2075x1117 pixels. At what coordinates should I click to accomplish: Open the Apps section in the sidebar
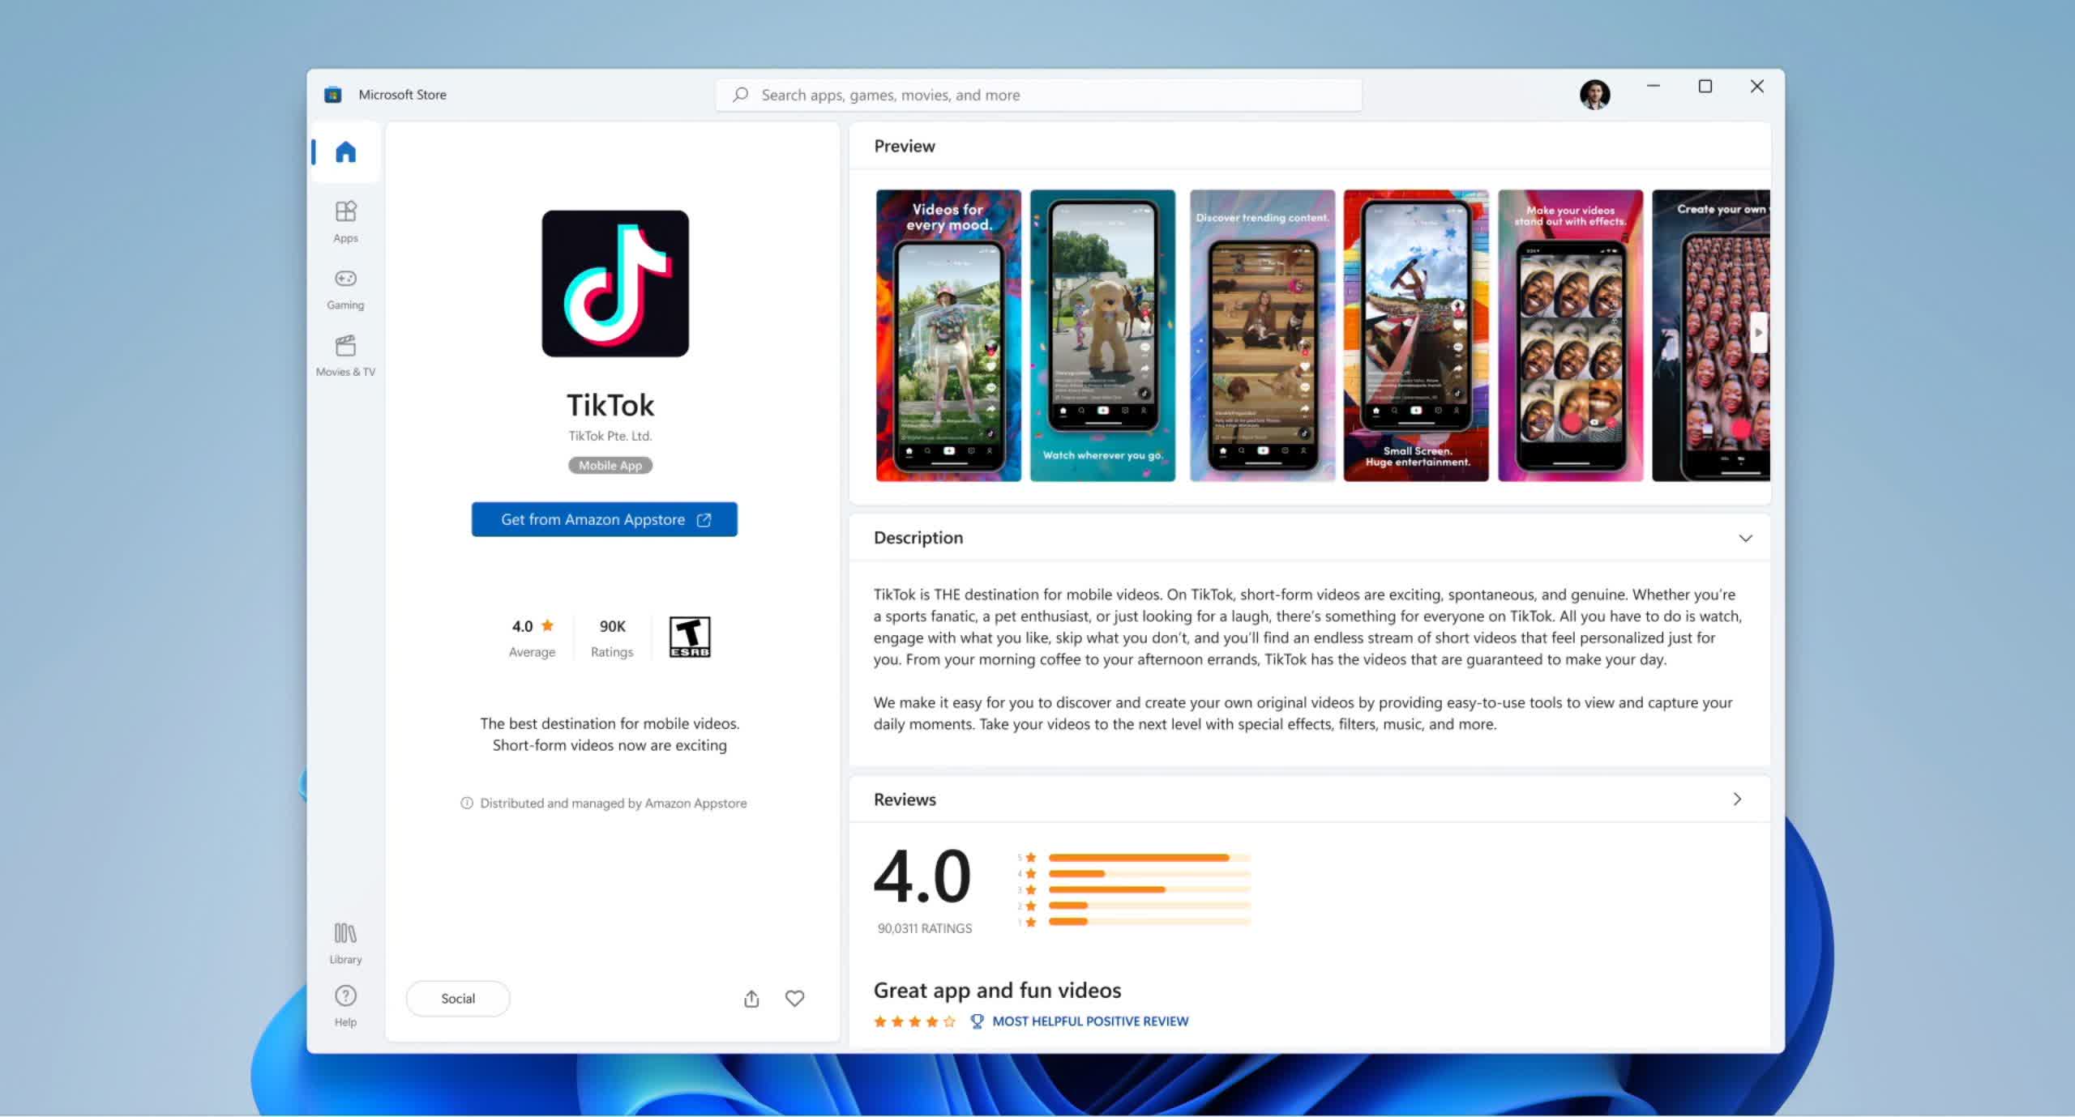click(x=345, y=222)
